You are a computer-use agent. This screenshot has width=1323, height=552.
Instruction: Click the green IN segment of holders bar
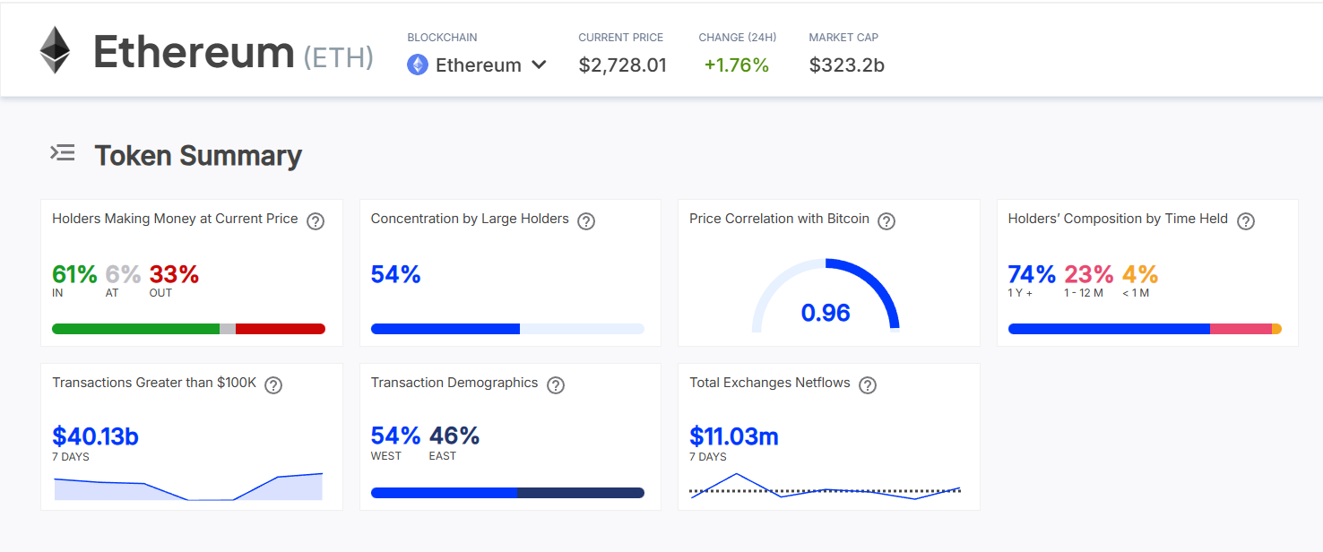point(135,329)
